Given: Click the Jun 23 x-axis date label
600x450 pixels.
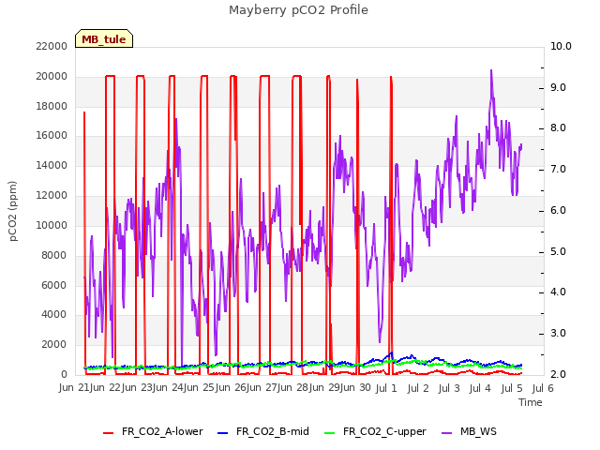Looking at the screenshot, I should point(137,388).
